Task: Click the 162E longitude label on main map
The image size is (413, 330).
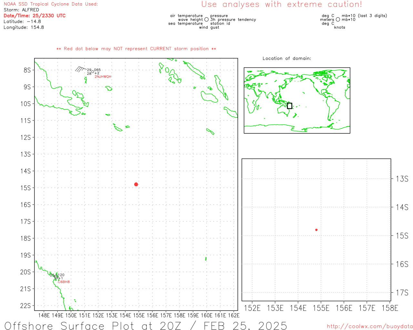Action: pyautogui.click(x=234, y=315)
